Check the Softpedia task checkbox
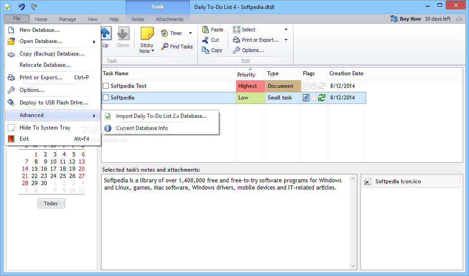 (x=105, y=97)
